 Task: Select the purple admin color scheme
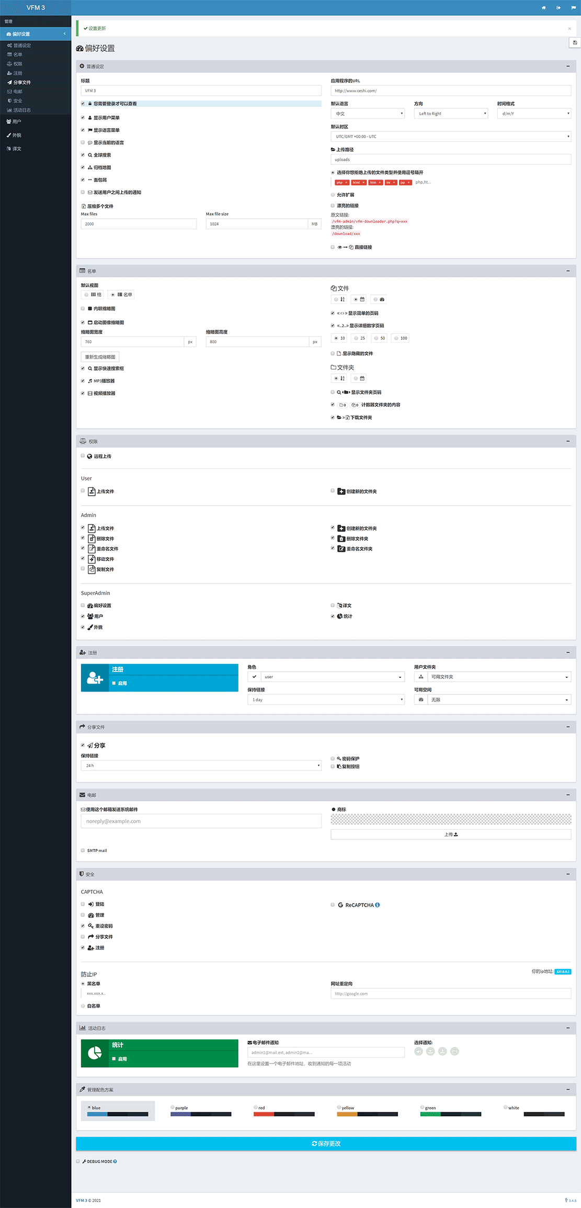173,1108
